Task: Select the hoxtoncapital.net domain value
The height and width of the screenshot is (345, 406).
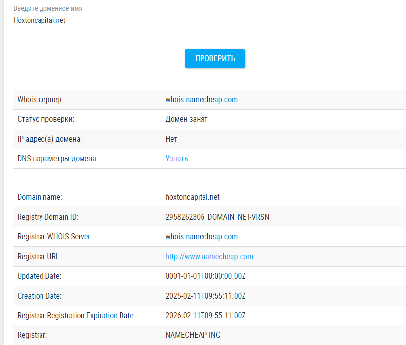Action: [193, 197]
